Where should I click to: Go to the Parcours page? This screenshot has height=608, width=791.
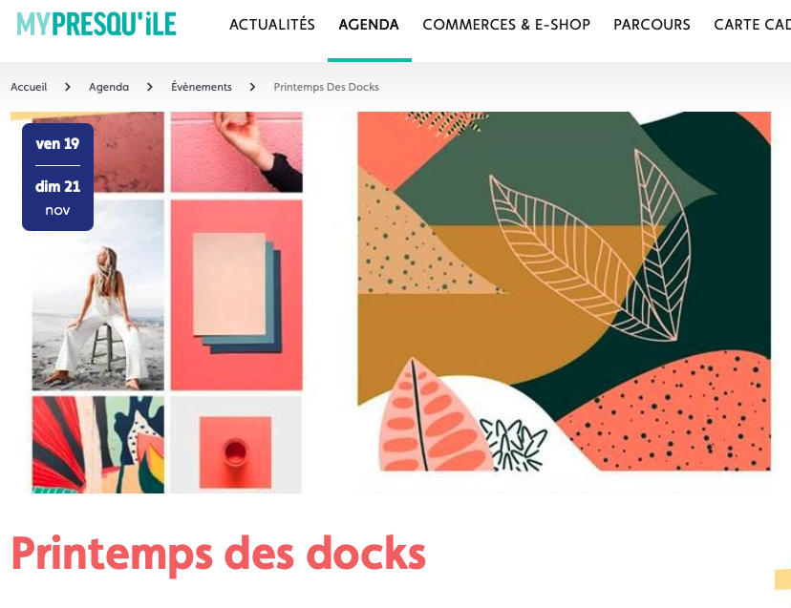[652, 24]
